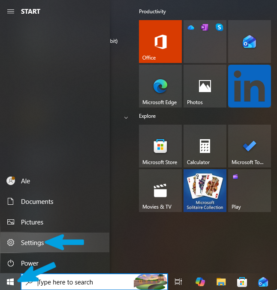Screen dimensions: 277x290
Task: Open the LinkedIn tile
Action: pos(250,86)
